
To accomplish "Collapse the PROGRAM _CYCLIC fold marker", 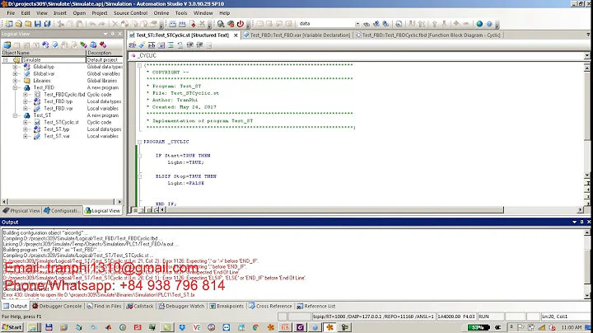I will point(139,142).
